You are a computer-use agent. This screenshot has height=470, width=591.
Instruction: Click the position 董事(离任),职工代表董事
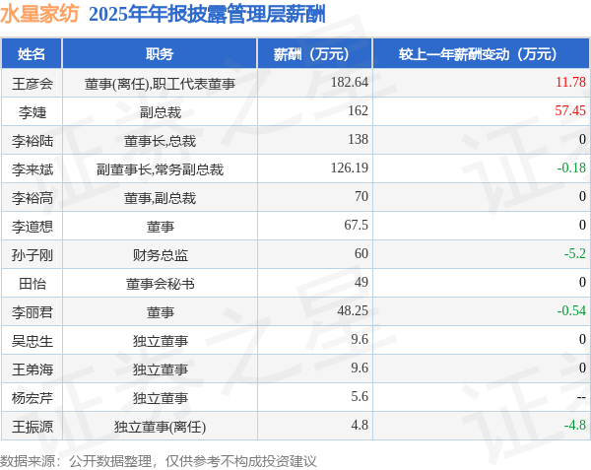pos(160,84)
